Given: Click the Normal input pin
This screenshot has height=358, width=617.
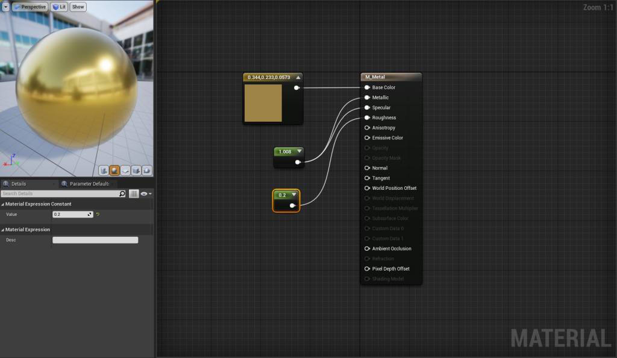Looking at the screenshot, I should [x=367, y=168].
